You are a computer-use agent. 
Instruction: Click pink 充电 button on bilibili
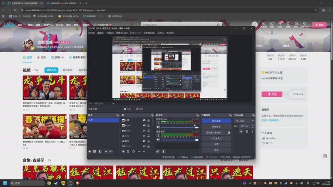point(272,94)
